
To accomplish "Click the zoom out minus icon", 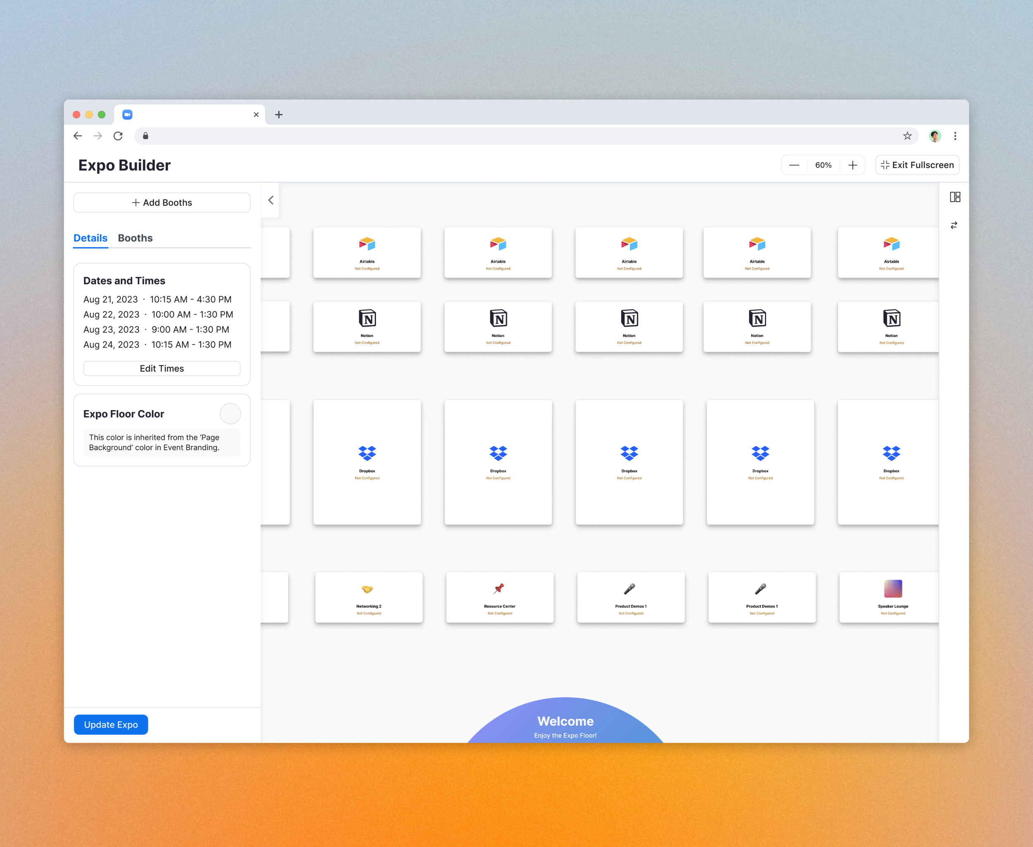I will [x=794, y=166].
